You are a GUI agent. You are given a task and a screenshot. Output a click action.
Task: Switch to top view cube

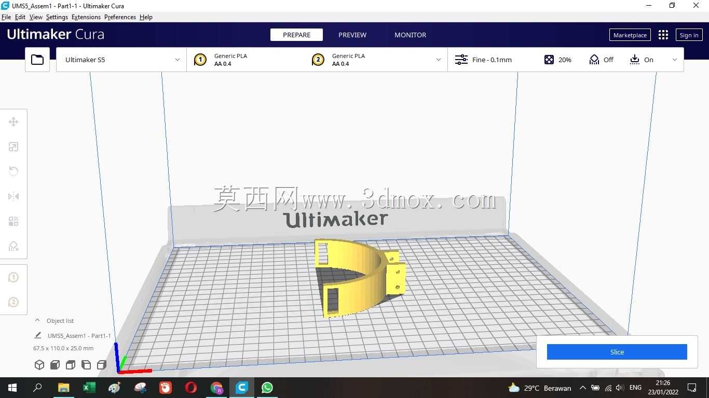[71, 365]
